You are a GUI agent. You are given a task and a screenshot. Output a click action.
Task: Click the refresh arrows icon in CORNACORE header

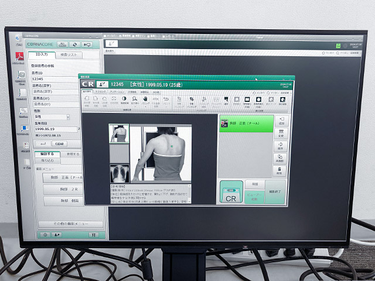[x=75, y=44]
